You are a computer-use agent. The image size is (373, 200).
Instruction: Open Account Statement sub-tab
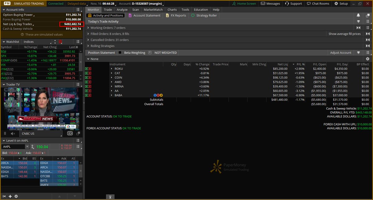point(144,15)
